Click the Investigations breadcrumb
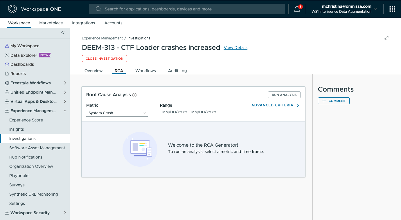401x220 pixels. tap(139, 38)
